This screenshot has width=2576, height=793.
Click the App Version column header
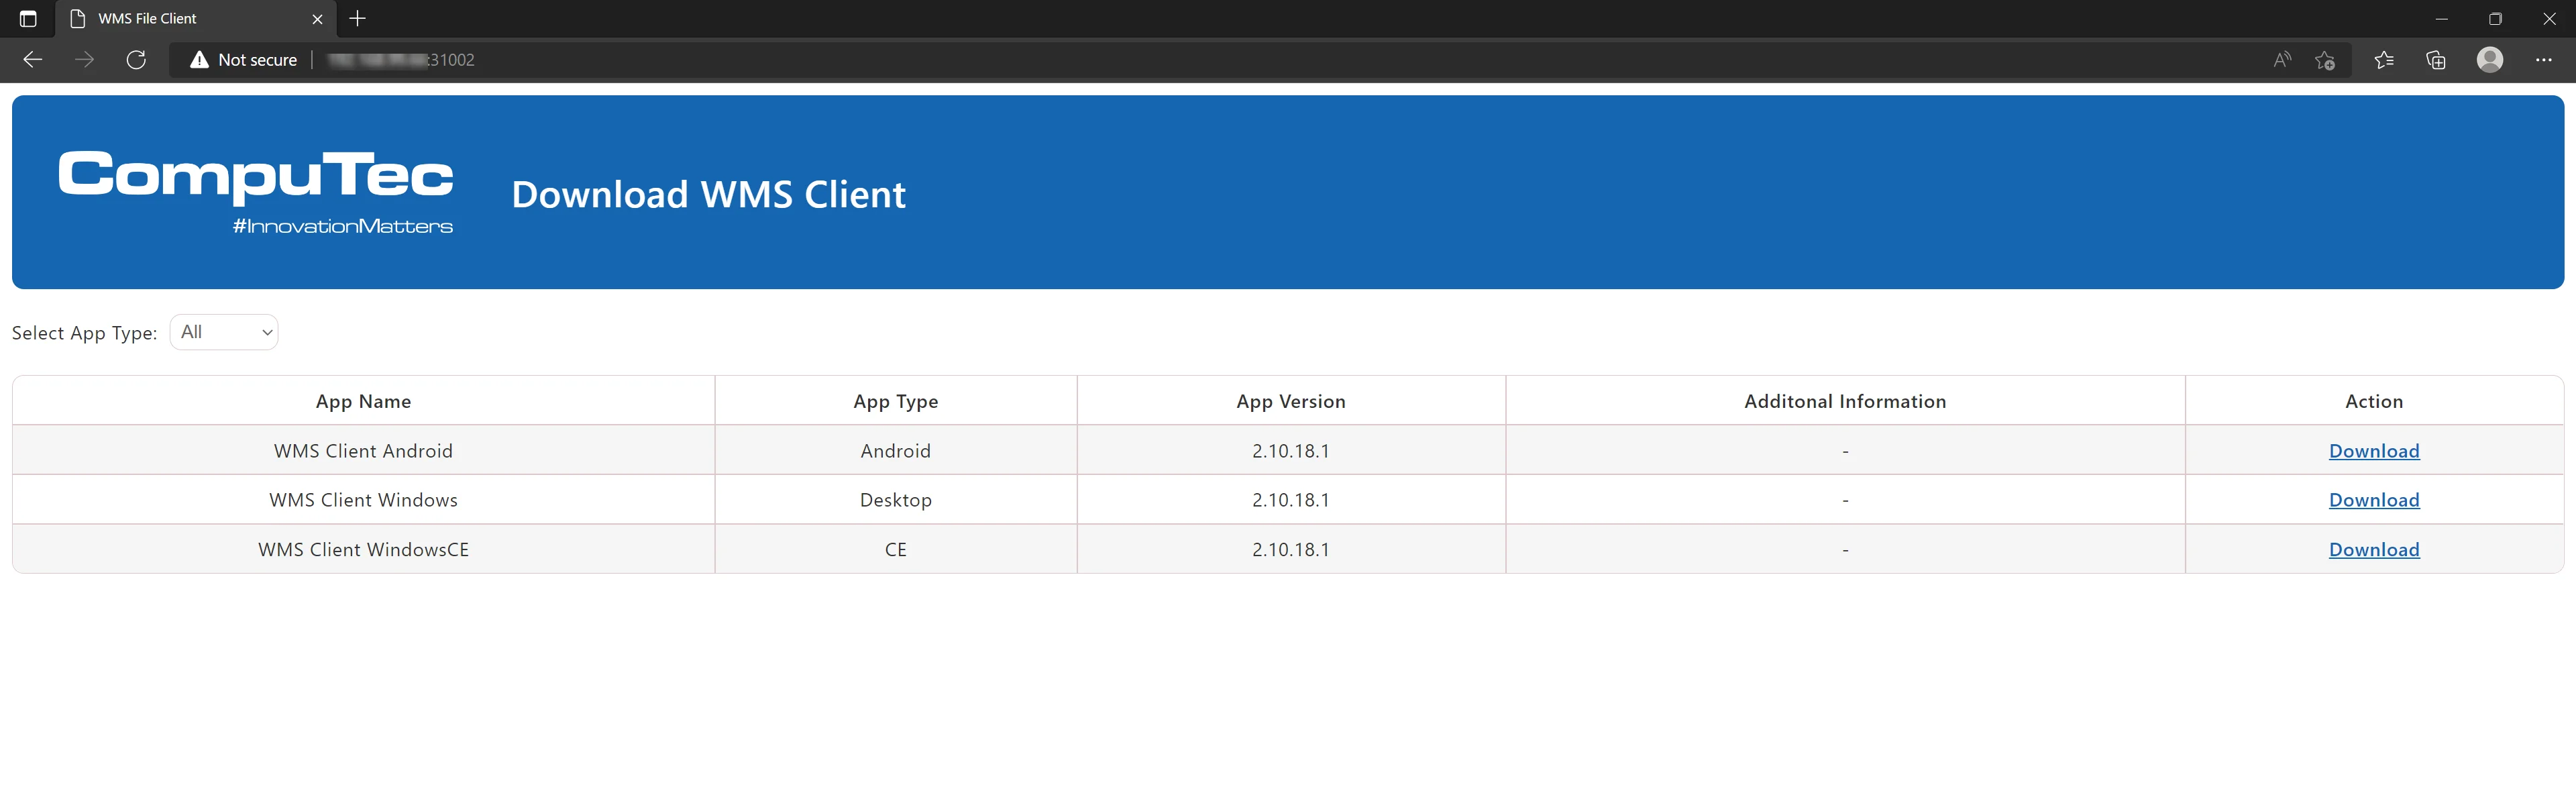click(x=1291, y=401)
